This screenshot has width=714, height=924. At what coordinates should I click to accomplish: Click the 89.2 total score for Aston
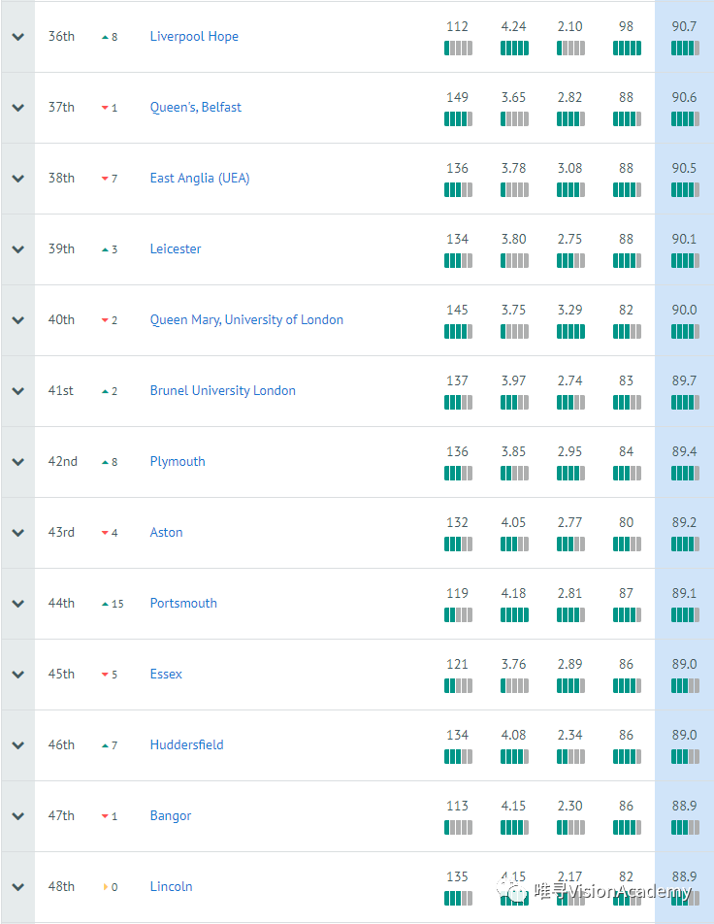[x=685, y=523]
